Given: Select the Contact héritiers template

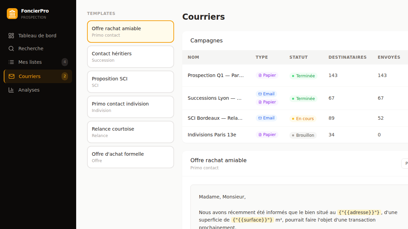Looking at the screenshot, I should pos(131,57).
